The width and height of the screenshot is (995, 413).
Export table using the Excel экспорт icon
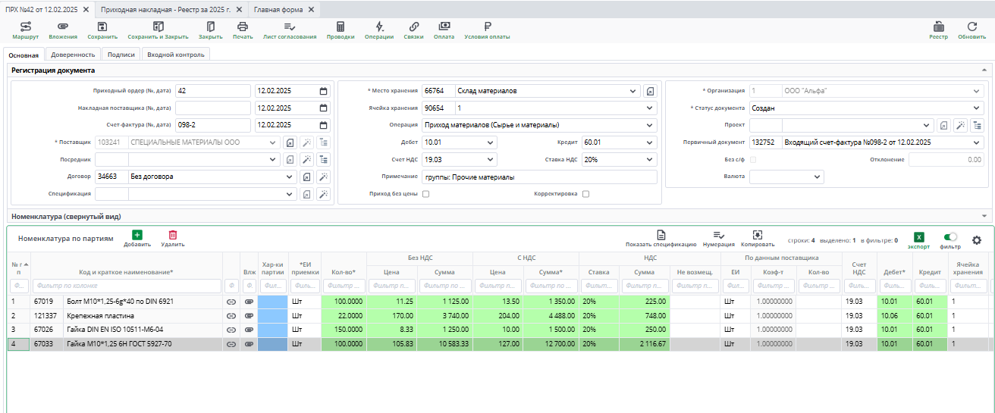(x=918, y=238)
